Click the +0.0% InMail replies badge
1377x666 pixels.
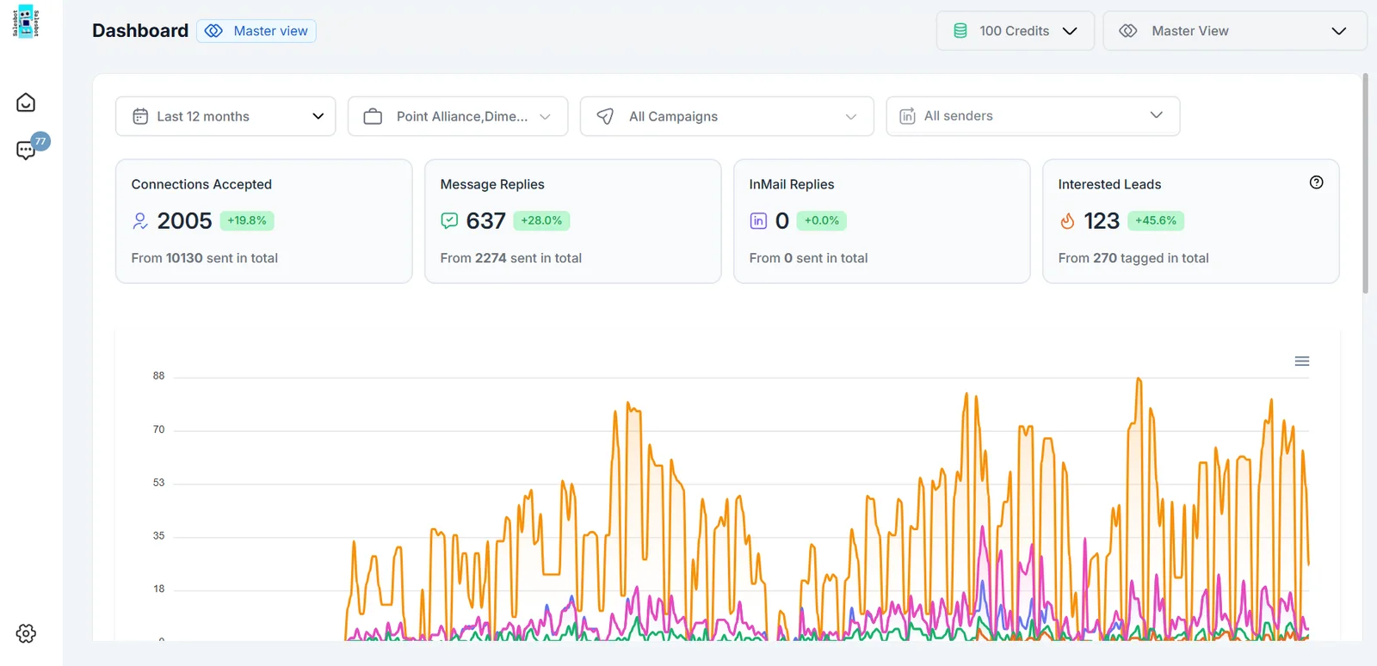pos(822,220)
